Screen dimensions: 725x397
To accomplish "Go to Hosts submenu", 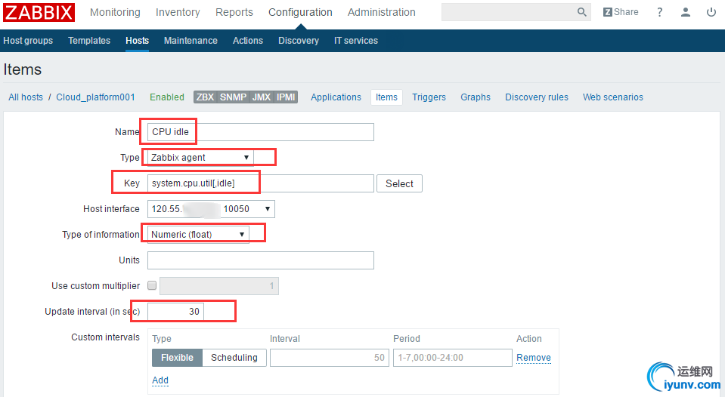I will [138, 41].
